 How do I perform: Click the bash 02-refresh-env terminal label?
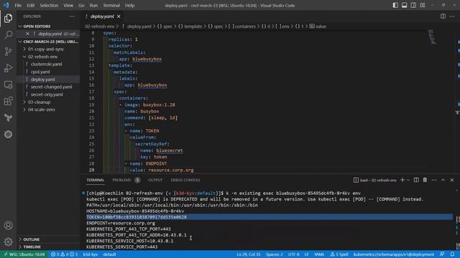[x=375, y=180]
